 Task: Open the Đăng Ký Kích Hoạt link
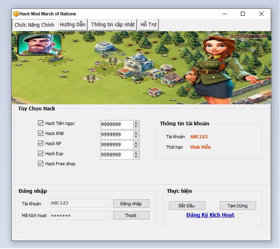tap(210, 215)
